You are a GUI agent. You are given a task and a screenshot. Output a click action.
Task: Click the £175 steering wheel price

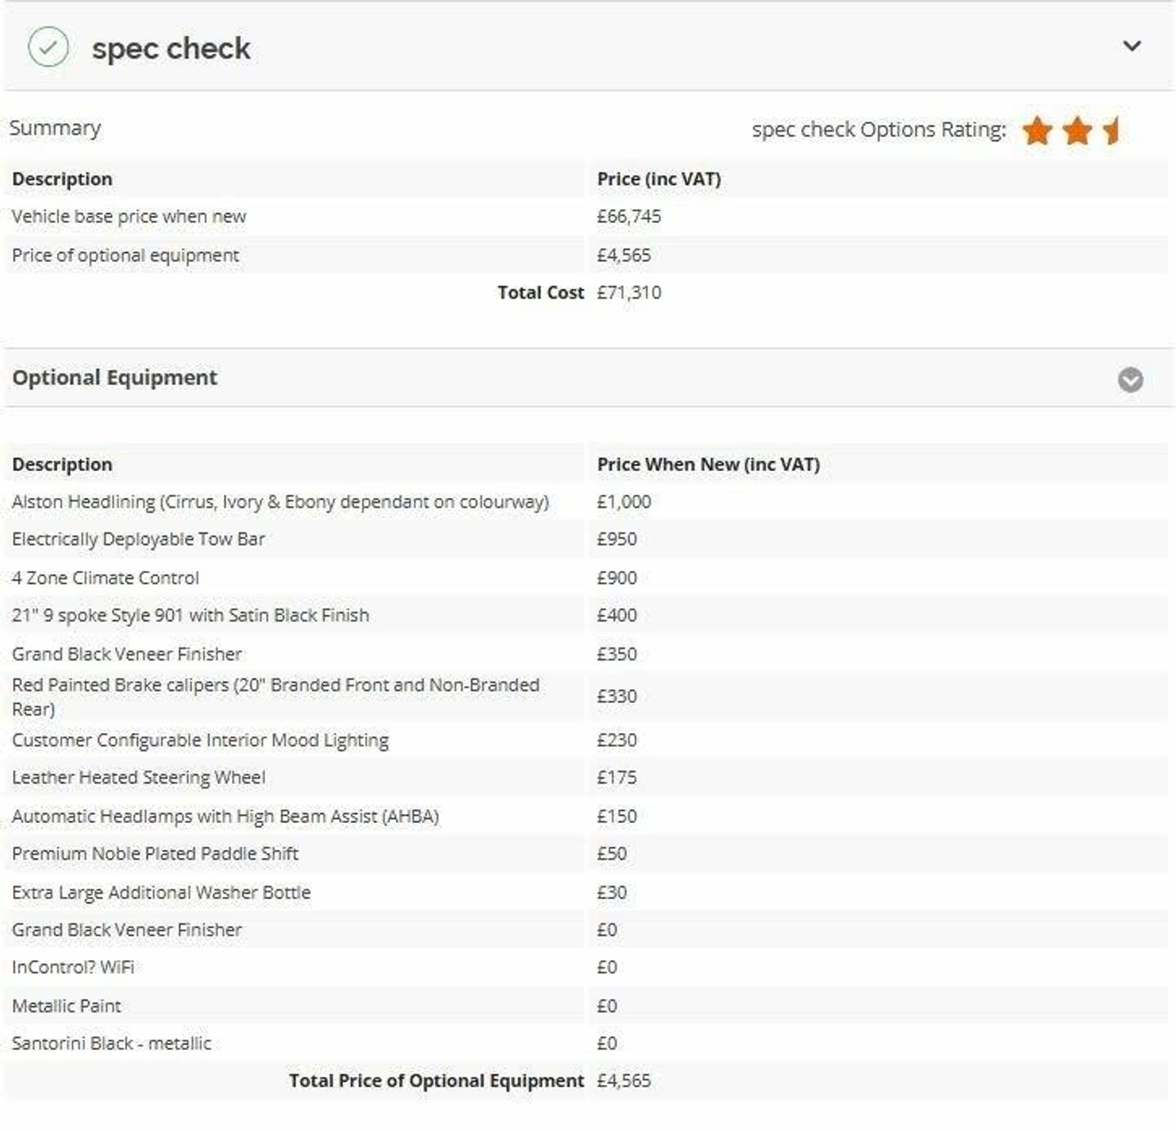[617, 777]
